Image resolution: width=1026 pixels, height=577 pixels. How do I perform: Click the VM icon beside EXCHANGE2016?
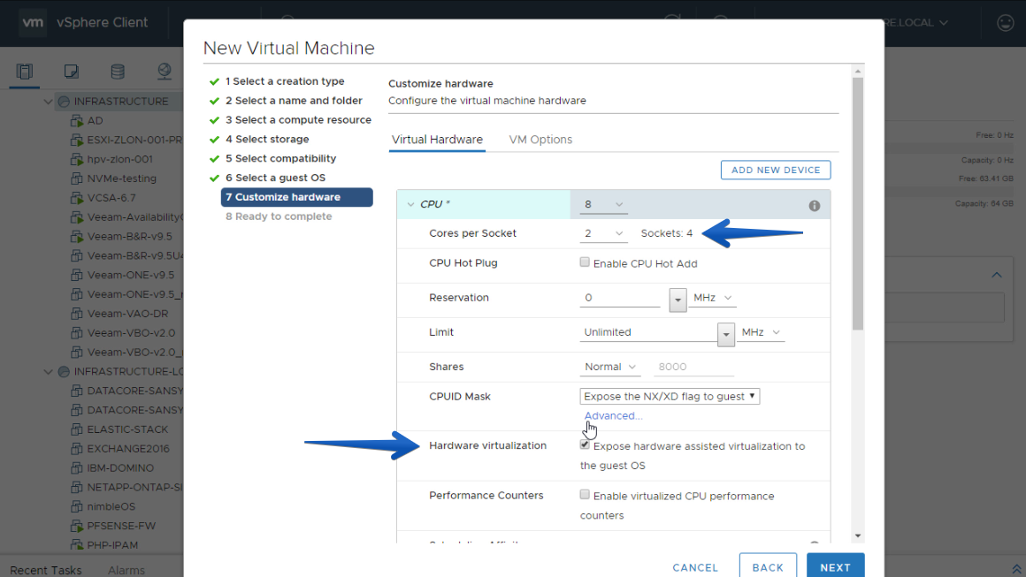coord(77,449)
